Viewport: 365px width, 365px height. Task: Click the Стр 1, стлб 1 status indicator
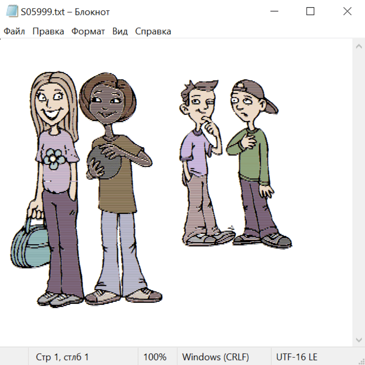[62, 357]
